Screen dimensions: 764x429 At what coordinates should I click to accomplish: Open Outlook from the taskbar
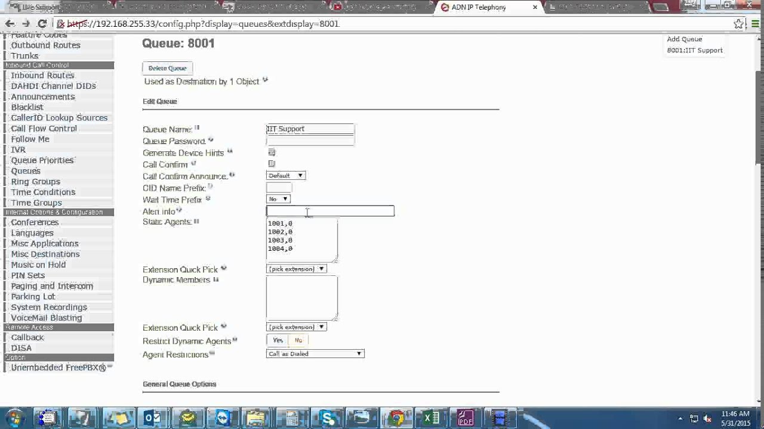[153, 418]
